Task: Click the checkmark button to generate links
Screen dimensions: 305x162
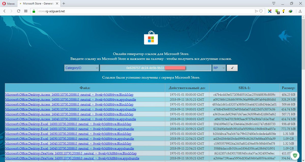Action: [232, 68]
